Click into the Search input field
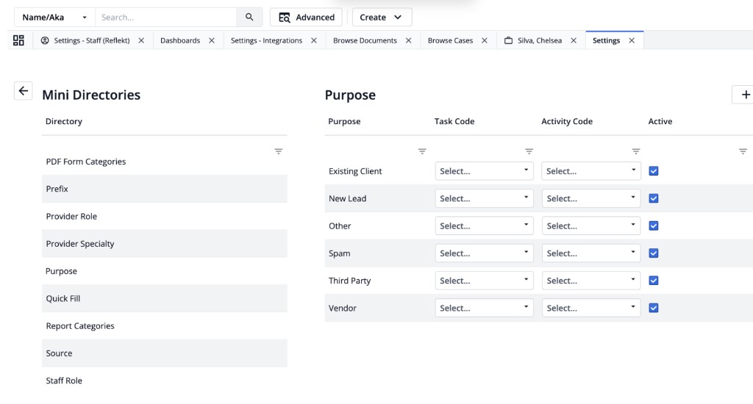This screenshot has height=404, width=753. (x=165, y=18)
